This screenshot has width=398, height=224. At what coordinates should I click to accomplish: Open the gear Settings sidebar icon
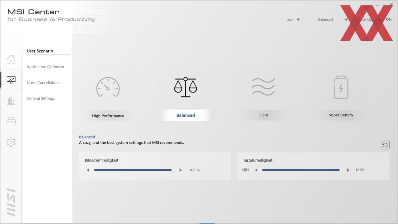tap(11, 142)
